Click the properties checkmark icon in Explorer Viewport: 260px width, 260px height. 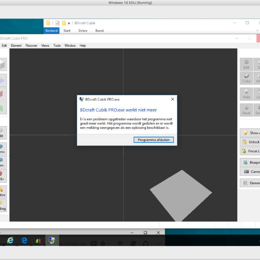pos(57,23)
